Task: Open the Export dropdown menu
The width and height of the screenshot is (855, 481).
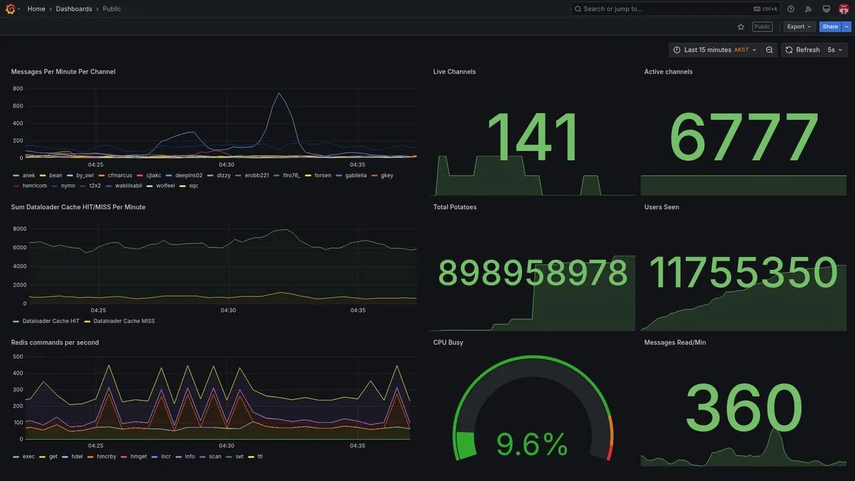Action: (x=799, y=27)
